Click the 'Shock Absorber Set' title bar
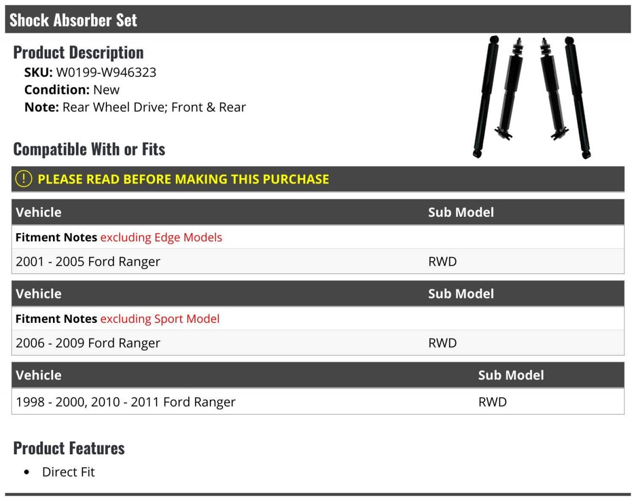Image resolution: width=636 pixels, height=501 pixels. click(73, 20)
